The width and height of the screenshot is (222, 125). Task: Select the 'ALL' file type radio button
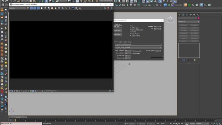128,42
